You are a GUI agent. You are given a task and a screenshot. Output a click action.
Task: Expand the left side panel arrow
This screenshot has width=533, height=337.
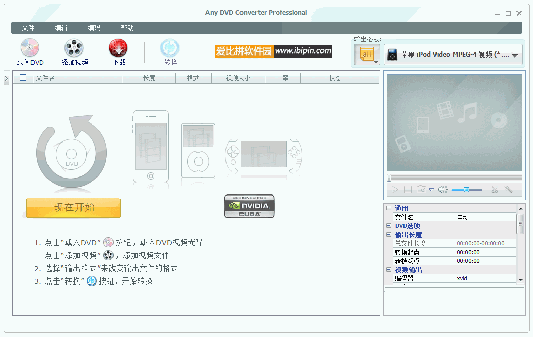coord(7,79)
